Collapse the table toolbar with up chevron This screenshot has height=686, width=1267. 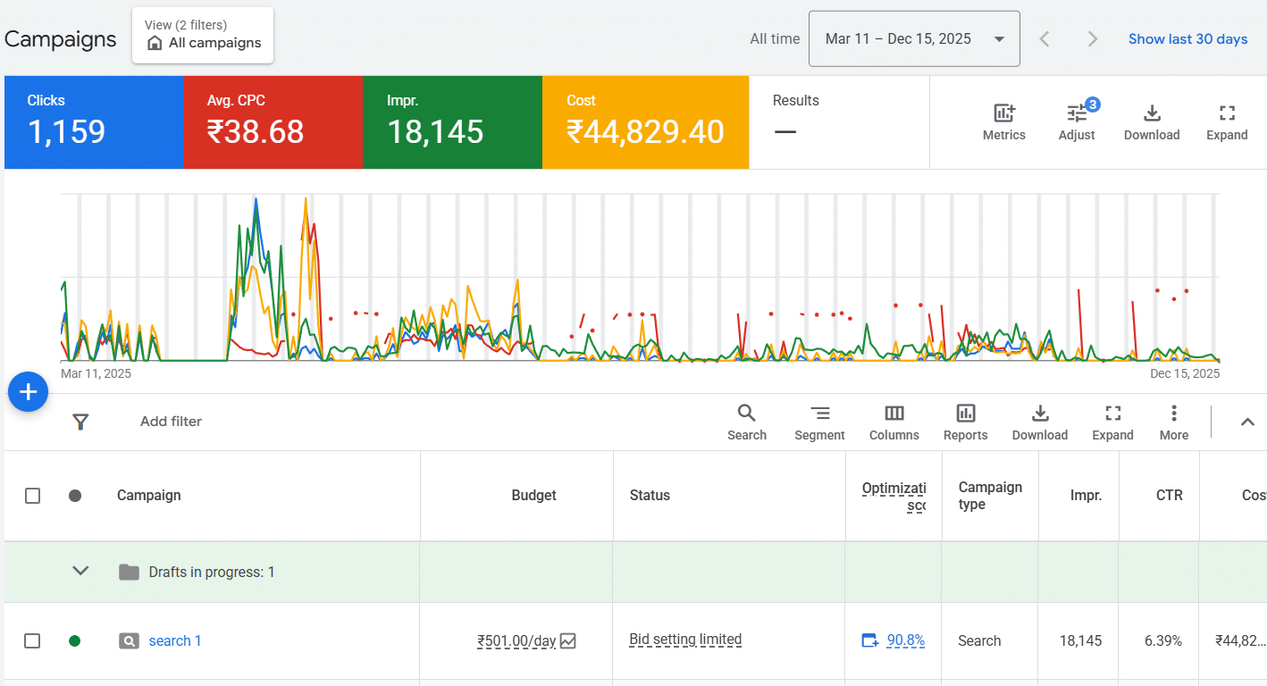1247,422
